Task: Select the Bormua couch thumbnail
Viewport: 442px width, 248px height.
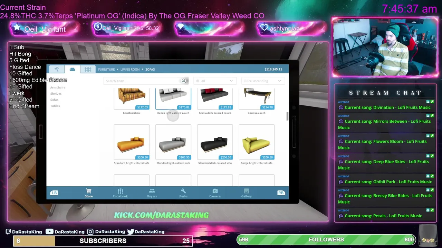Action: tap(257, 99)
